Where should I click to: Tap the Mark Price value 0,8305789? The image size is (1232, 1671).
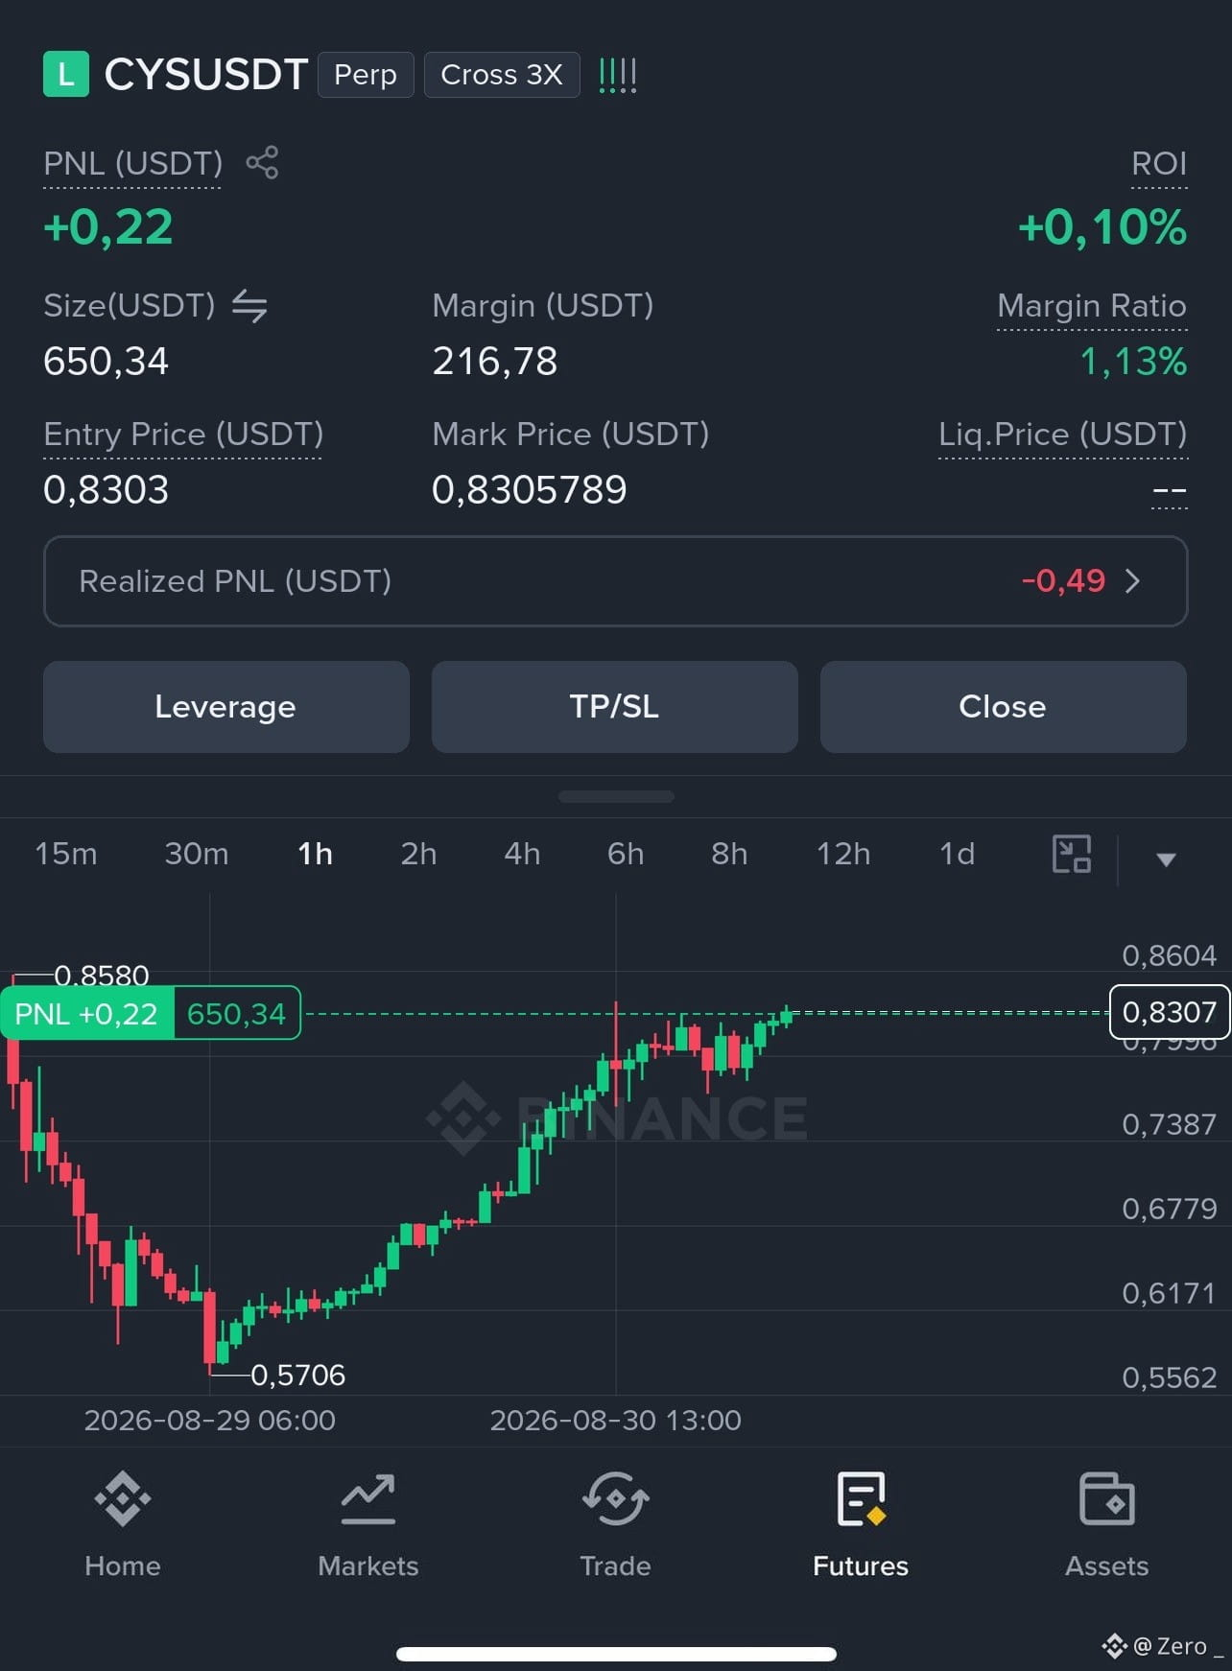pos(530,490)
